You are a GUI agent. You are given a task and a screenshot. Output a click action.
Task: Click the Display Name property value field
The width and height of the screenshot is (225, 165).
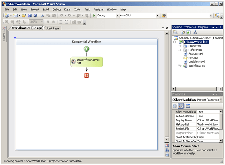click(208, 120)
